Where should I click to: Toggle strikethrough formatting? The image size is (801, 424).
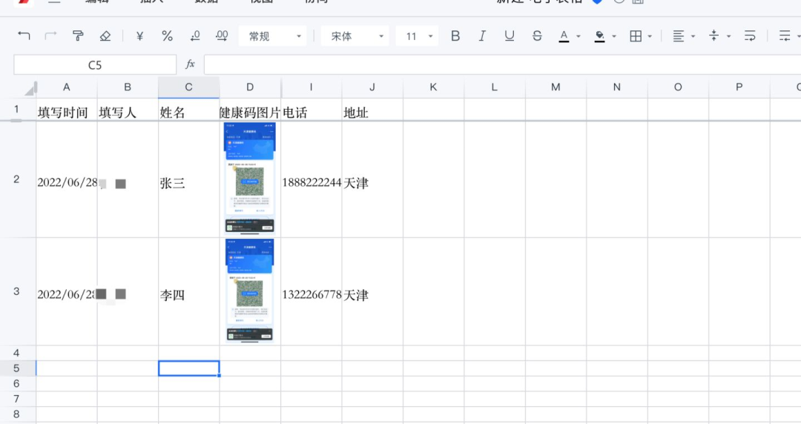pyautogui.click(x=537, y=36)
